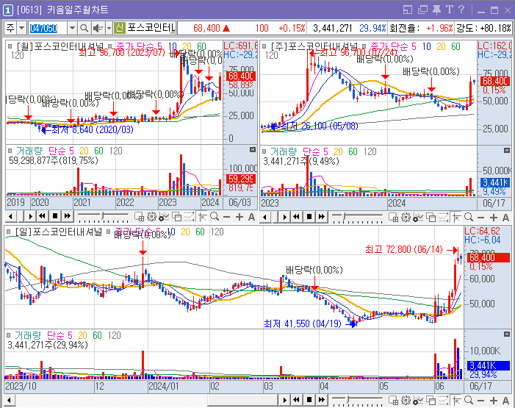
Task: Click plus zoom-in in weekly chart toolbar
Action: pos(494,218)
